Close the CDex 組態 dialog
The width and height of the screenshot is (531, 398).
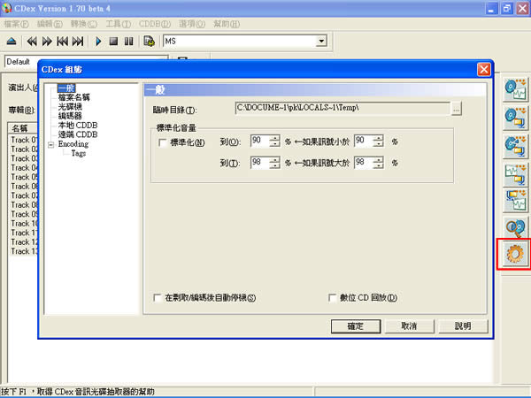pyautogui.click(x=483, y=69)
